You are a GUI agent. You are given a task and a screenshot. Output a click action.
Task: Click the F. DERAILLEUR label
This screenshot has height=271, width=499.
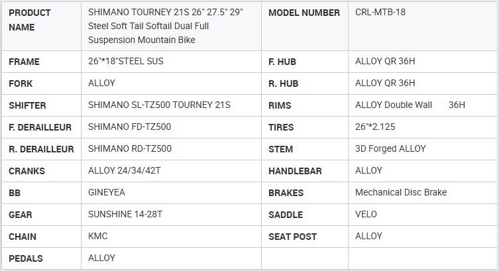tap(40, 127)
